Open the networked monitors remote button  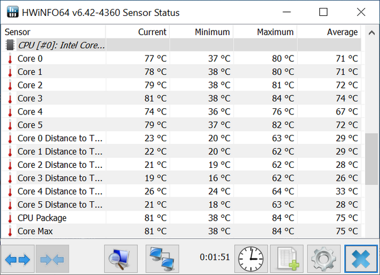tap(162, 259)
